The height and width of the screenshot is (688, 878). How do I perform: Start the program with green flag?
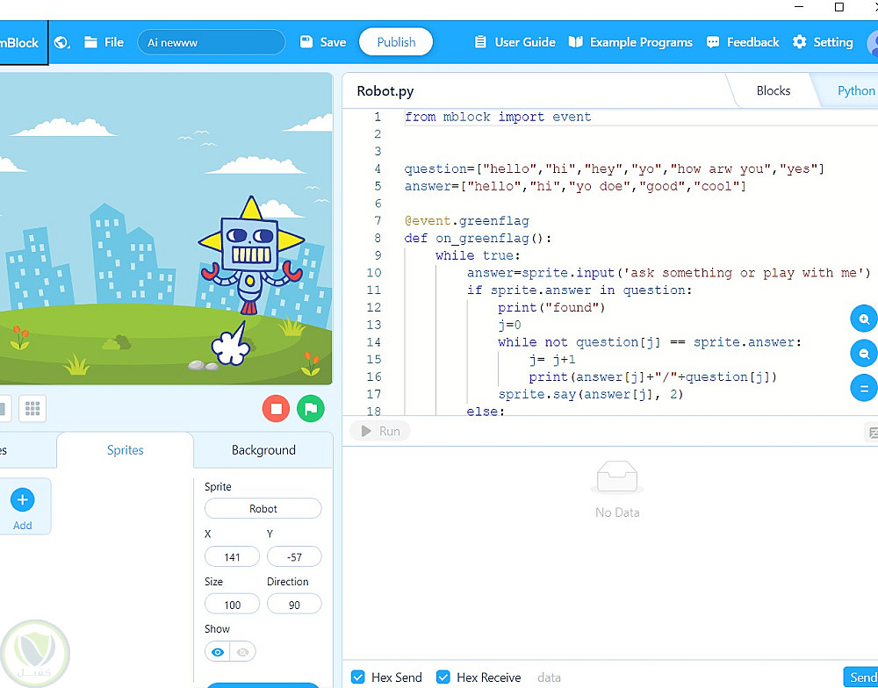[311, 409]
